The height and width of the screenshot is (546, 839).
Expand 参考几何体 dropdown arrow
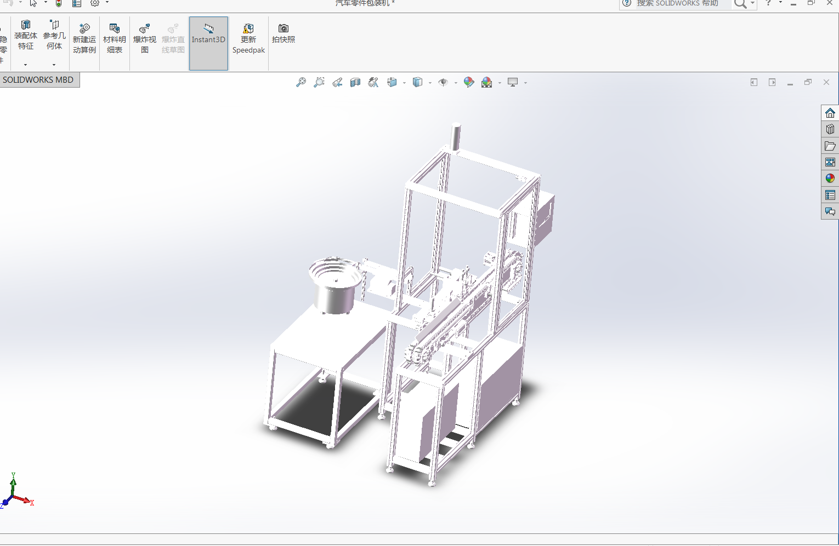click(54, 65)
